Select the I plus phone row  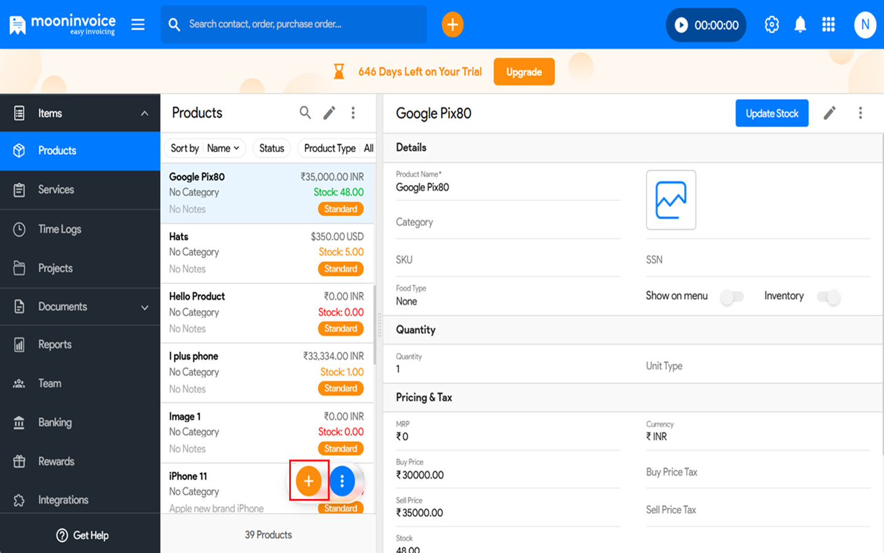(267, 373)
